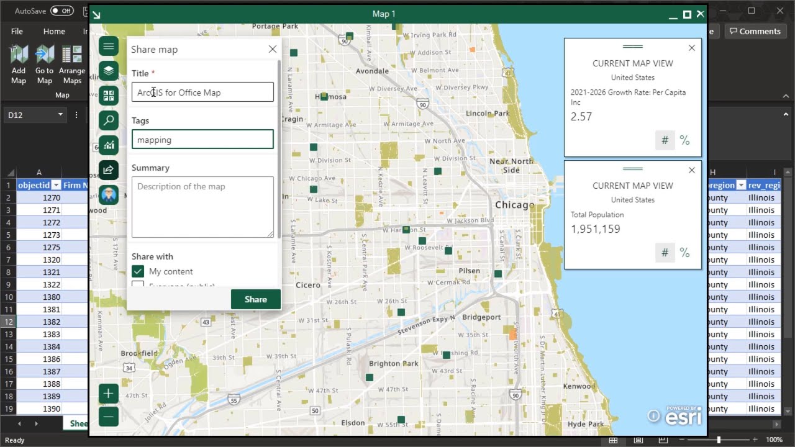Click the Growth Rate card handle
Screen dimensions: 795x447
(x=632, y=47)
